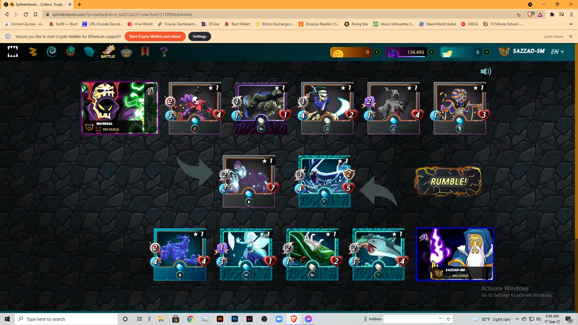Go back in browser history

pyautogui.click(x=7, y=14)
